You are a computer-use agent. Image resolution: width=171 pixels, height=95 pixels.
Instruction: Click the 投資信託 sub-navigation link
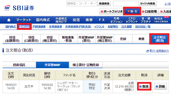tap(24, 27)
